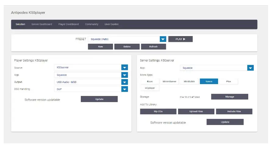Delete the selected preset
The image size is (272, 147).
click(127, 46)
